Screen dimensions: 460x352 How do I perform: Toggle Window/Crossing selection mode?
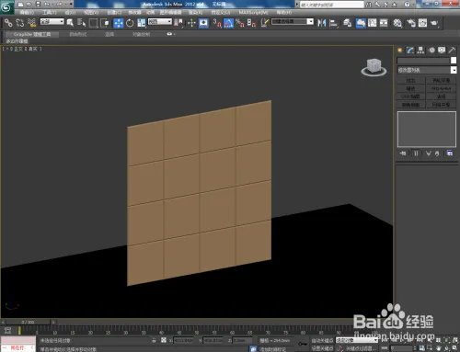(105, 23)
